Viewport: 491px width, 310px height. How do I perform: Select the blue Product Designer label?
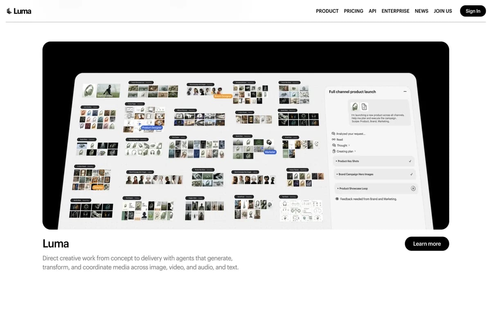(152, 128)
